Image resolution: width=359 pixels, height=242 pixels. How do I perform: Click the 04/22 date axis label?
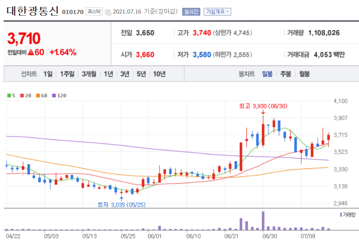point(13,236)
